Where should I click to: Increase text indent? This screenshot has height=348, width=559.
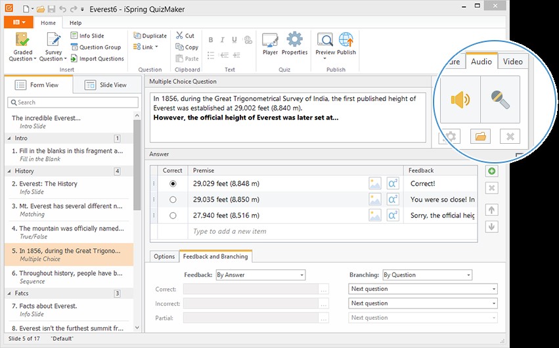(236, 55)
